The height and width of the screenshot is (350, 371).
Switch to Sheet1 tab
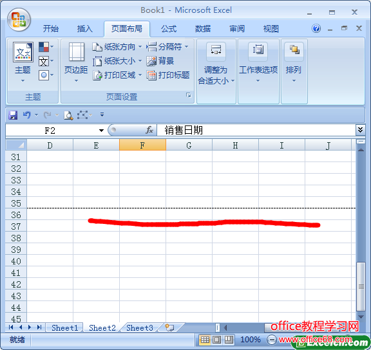(64, 327)
